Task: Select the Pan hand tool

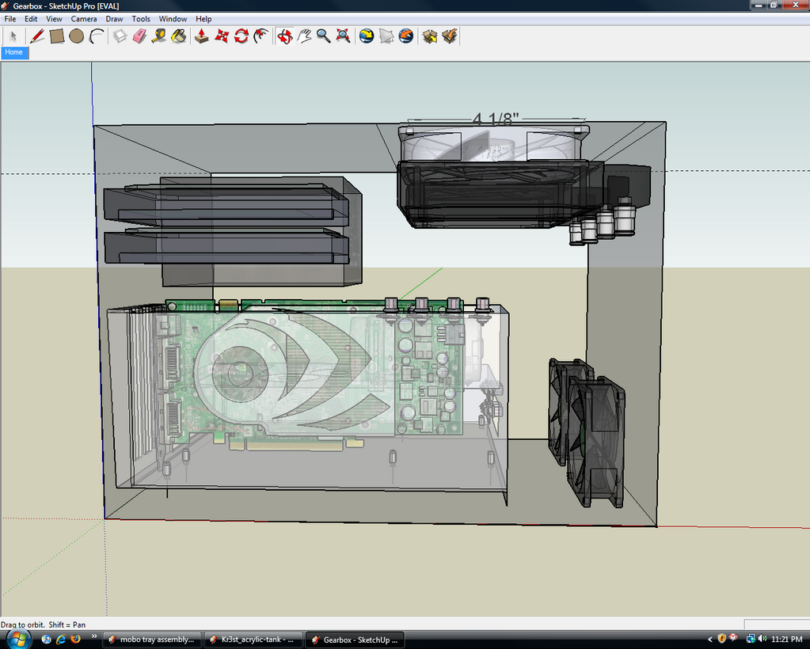Action: pos(304,36)
